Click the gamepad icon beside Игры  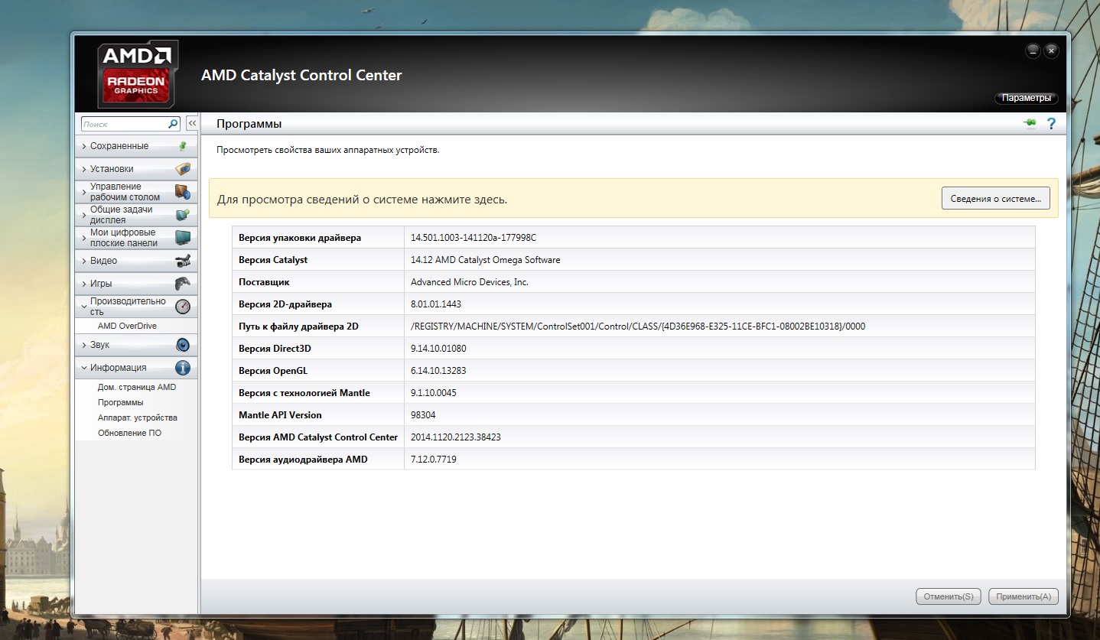click(182, 284)
